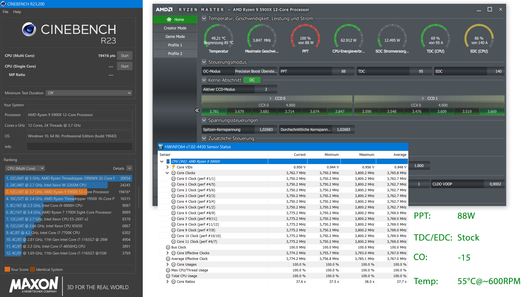The image size is (523, 297).
Task: Collapse the Spannungssteuerungen section
Action: pyautogui.click(x=204, y=120)
